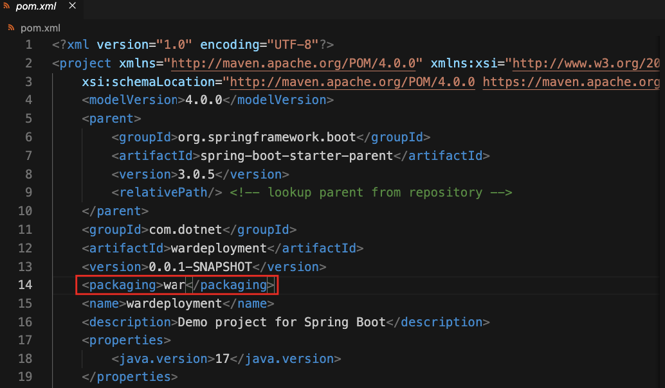Open the maven.apache.org/POM/4.0.0 xmlns link
The image size is (665, 388).
pyautogui.click(x=293, y=64)
